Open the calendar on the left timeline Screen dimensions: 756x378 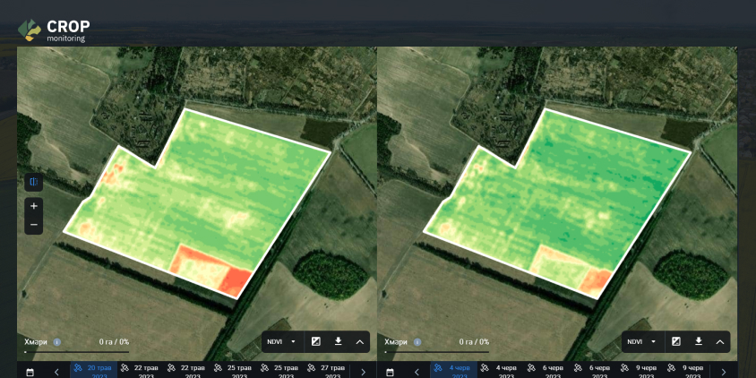tap(30, 372)
